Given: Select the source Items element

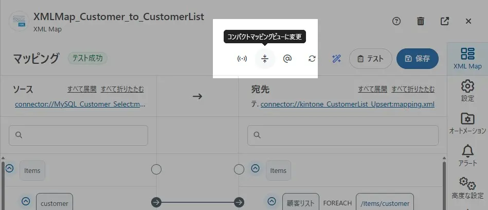Looking at the screenshot, I should pos(32,170).
